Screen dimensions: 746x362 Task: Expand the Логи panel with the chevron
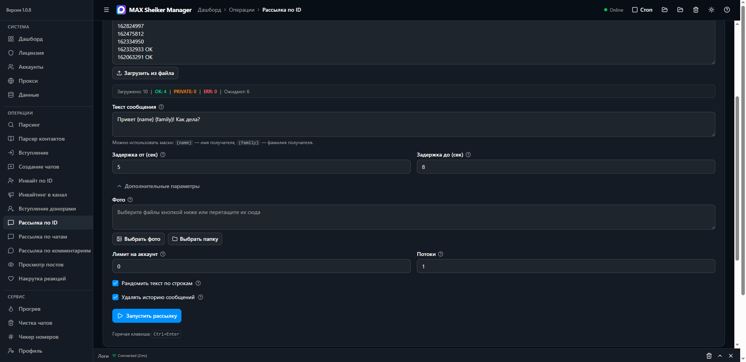pos(720,356)
